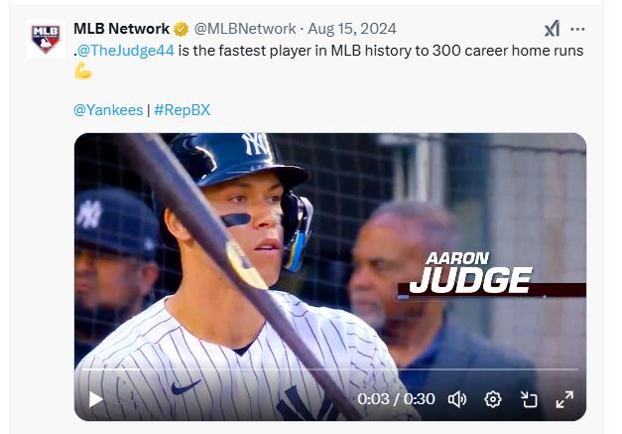Click the 0:03 / 0:30 time display
This screenshot has height=434, width=622.
396,399
